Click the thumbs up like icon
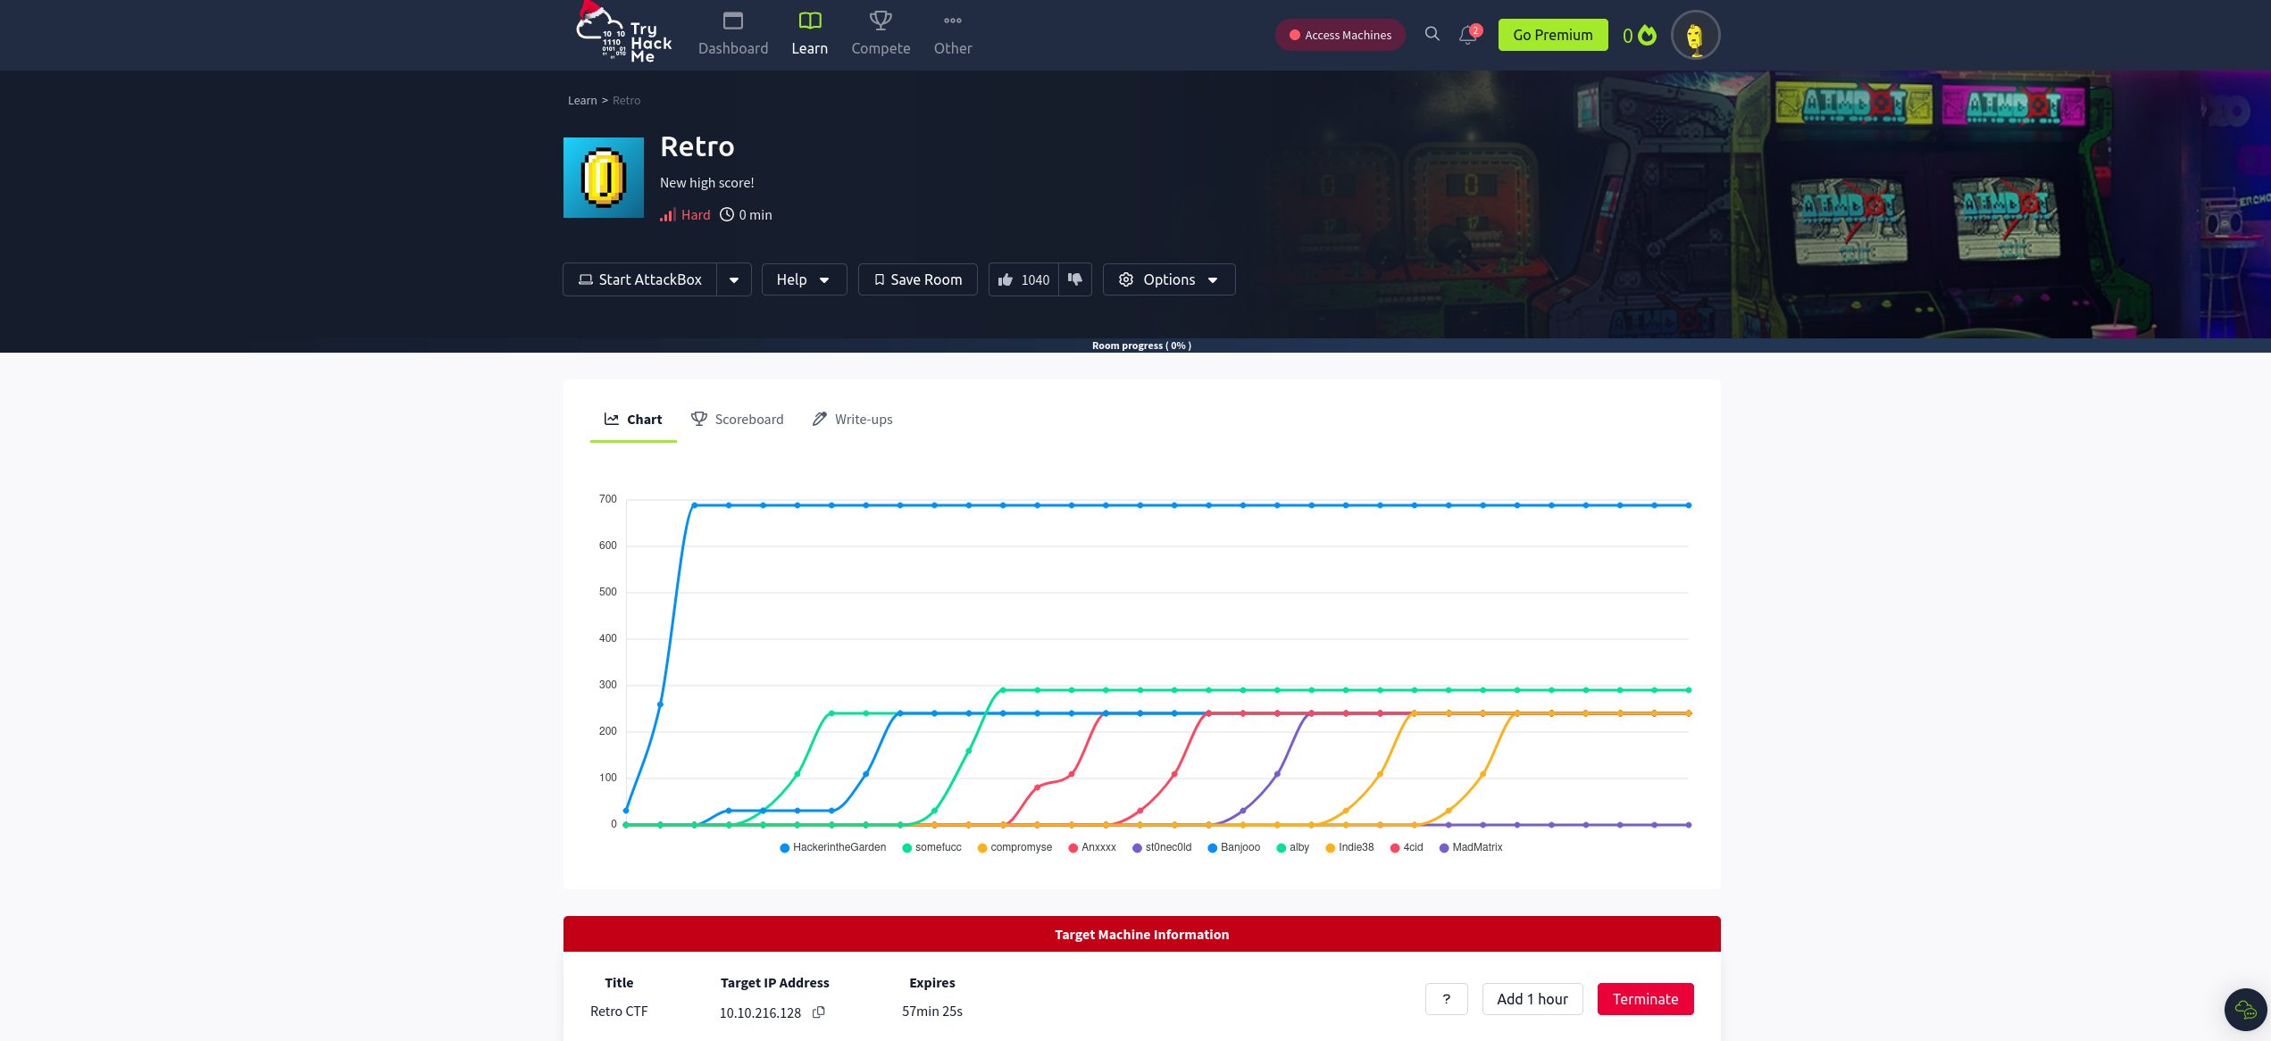 click(1006, 279)
